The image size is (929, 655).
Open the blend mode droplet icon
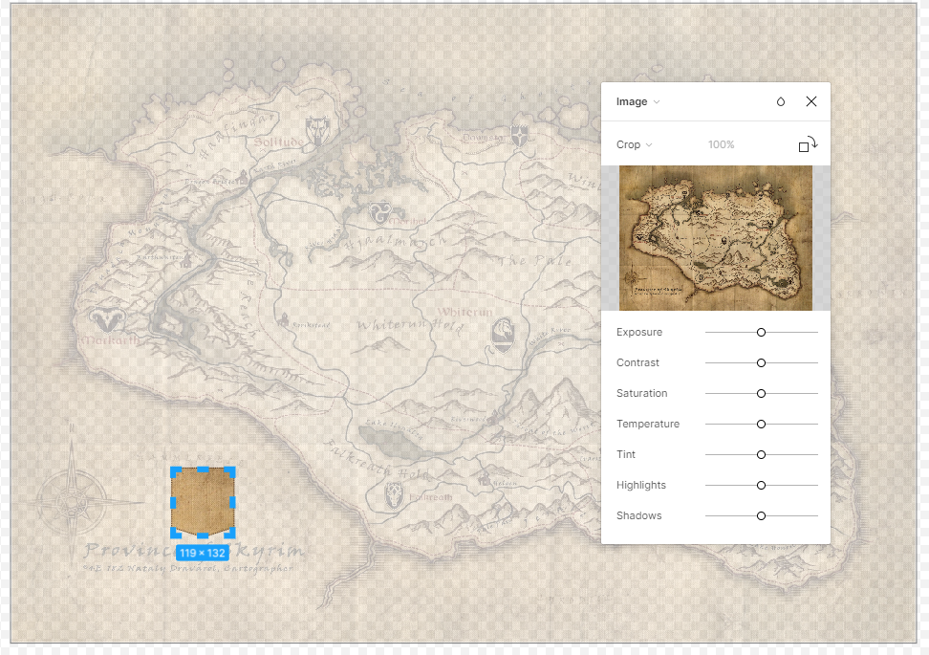tap(781, 102)
